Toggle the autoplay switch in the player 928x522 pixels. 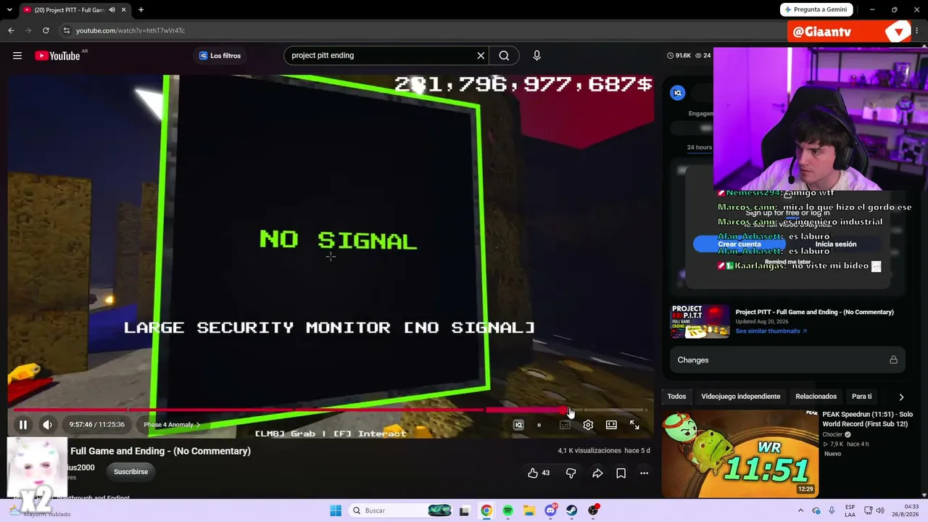pyautogui.click(x=540, y=425)
